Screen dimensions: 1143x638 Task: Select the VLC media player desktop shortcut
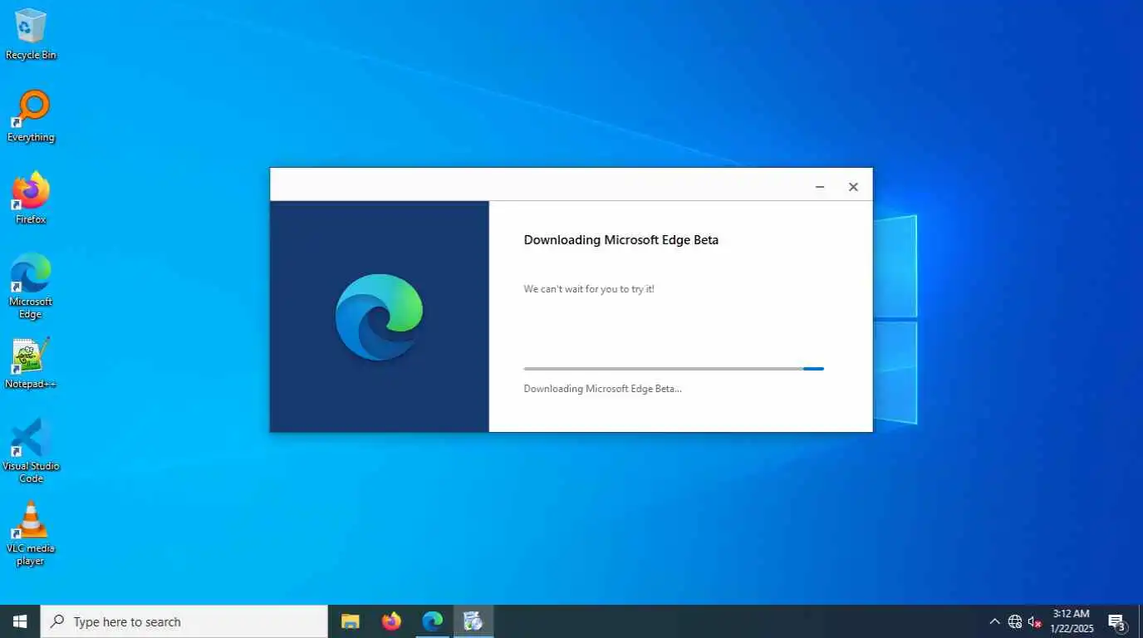(x=31, y=532)
